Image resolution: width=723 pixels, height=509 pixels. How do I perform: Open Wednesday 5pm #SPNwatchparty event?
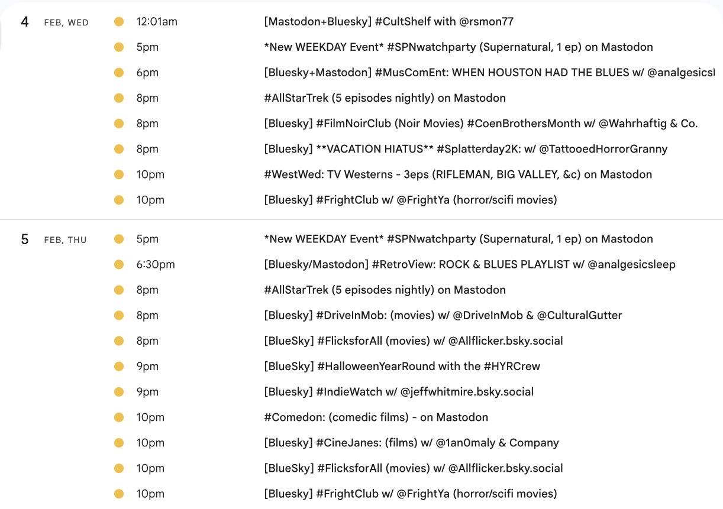[x=458, y=47]
